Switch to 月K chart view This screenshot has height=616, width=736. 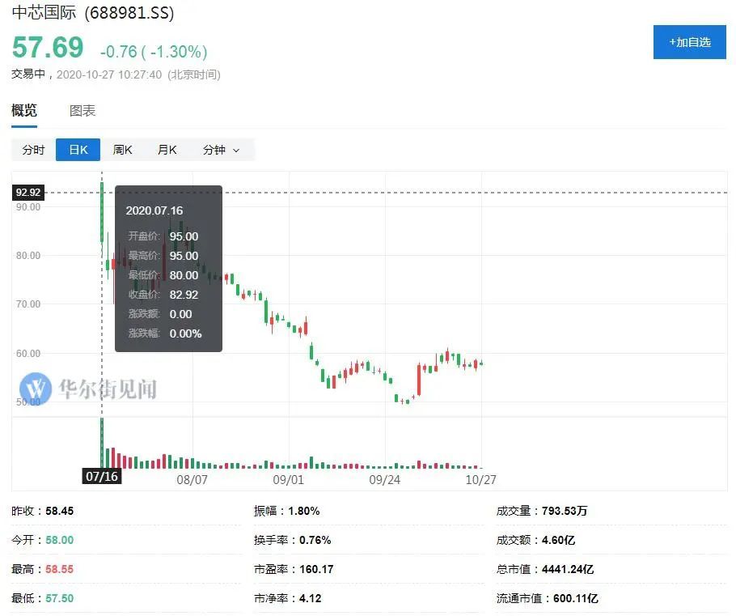click(x=167, y=150)
